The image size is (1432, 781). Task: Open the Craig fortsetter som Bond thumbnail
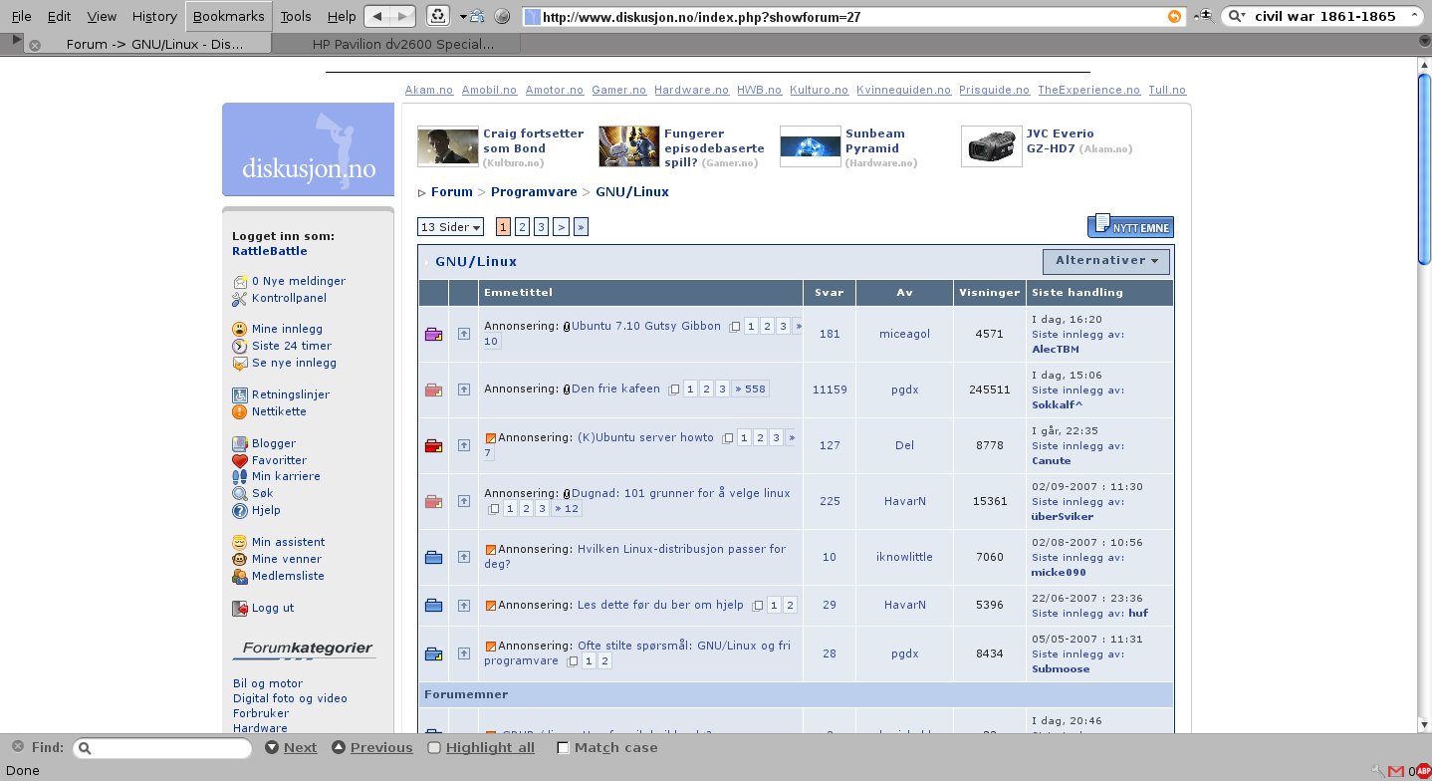[x=448, y=146]
